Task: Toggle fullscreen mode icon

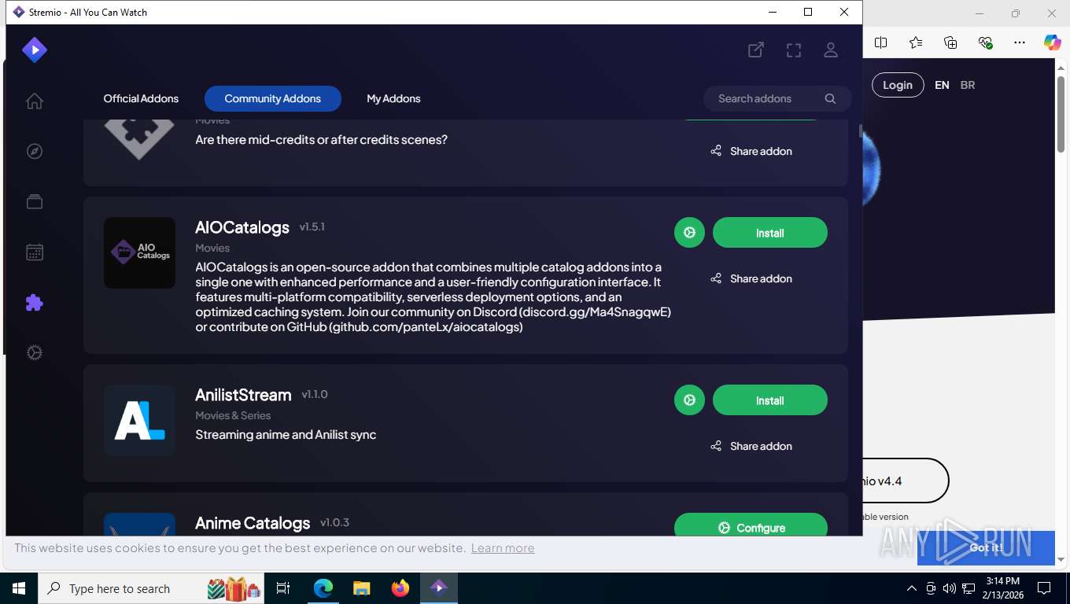Action: pyautogui.click(x=794, y=50)
